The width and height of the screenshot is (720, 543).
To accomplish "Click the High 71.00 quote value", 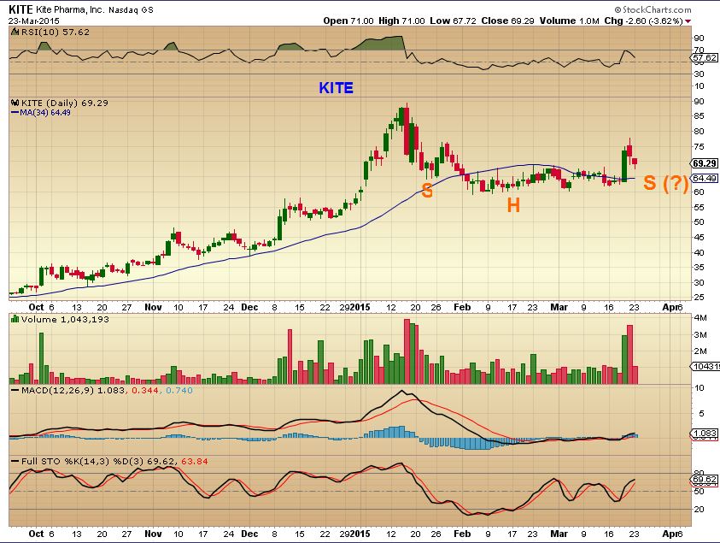I will (x=401, y=21).
